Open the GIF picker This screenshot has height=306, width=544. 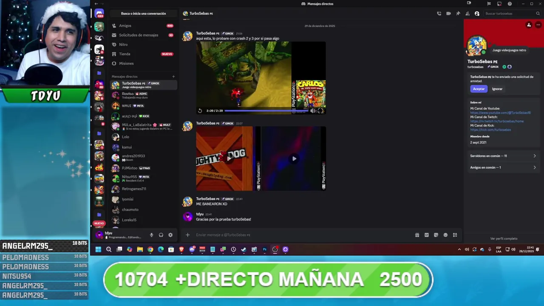[426, 235]
